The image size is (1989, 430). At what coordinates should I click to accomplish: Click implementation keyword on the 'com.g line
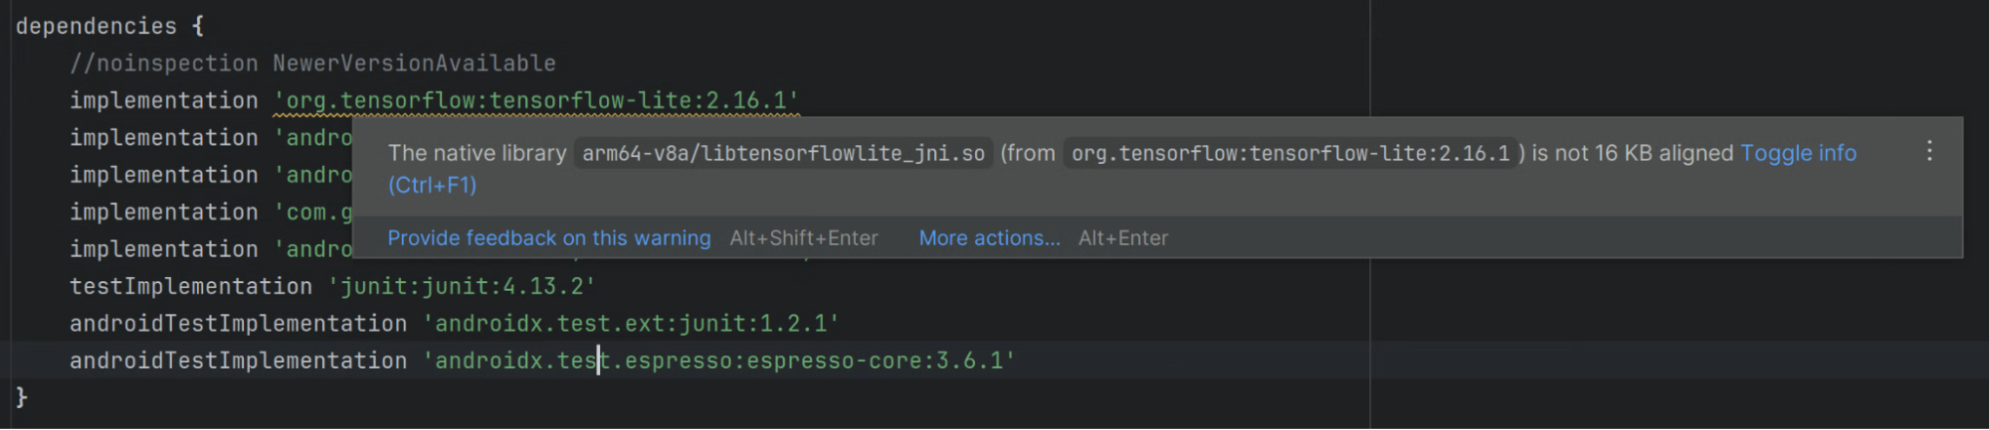pyautogui.click(x=163, y=213)
